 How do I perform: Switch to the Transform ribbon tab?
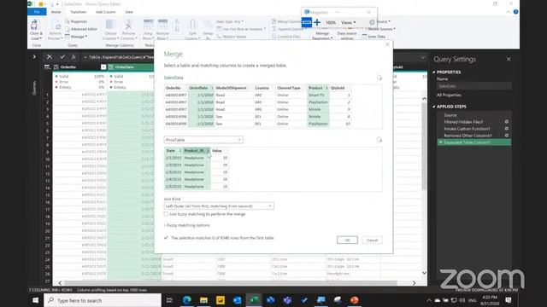pyautogui.click(x=78, y=12)
